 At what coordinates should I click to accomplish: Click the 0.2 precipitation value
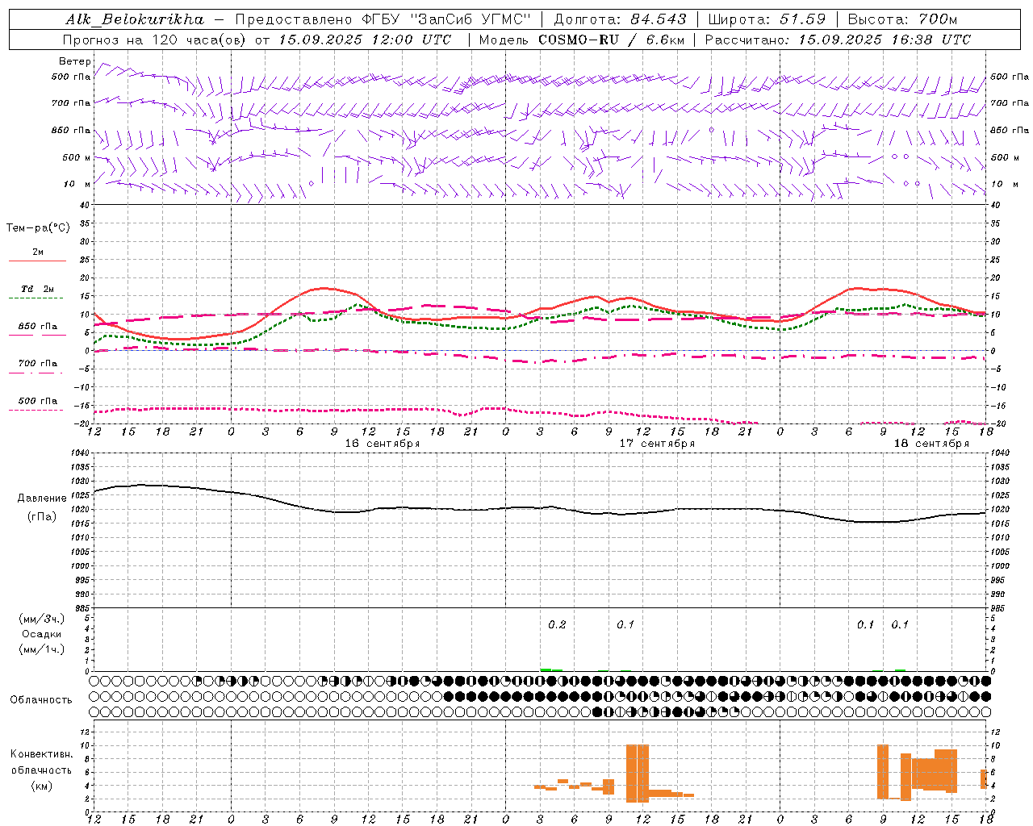point(557,624)
